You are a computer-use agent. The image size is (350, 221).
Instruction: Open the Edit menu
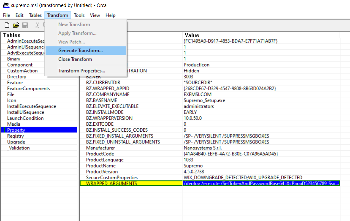pos(19,16)
